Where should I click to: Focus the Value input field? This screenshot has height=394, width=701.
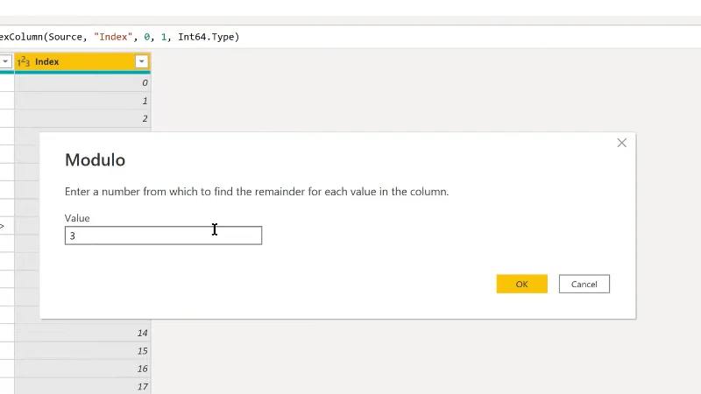163,236
